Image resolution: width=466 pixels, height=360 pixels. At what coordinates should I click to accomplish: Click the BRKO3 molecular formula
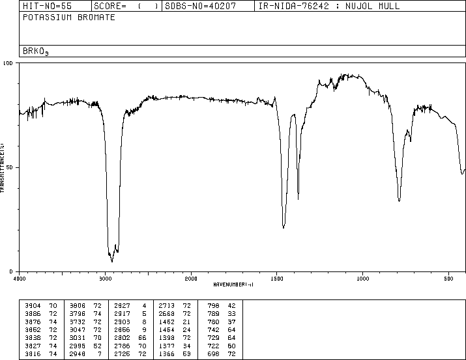tap(36, 51)
